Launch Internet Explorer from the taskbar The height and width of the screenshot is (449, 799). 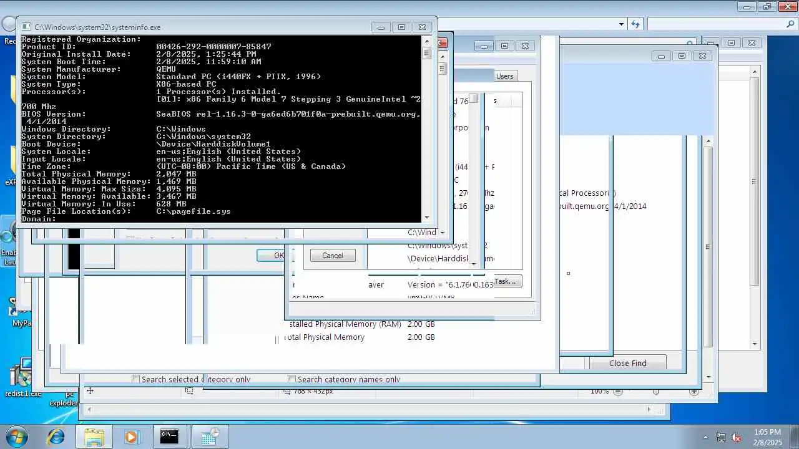[56, 437]
